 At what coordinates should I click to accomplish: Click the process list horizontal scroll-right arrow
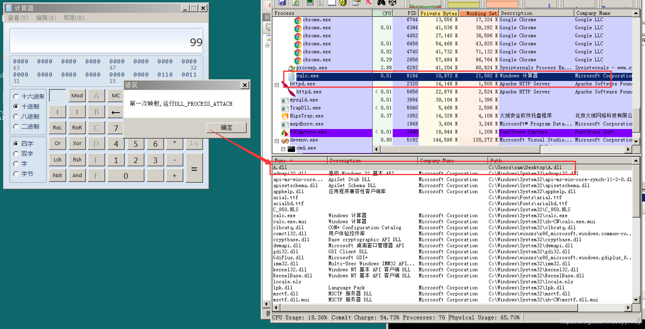pyautogui.click(x=629, y=149)
